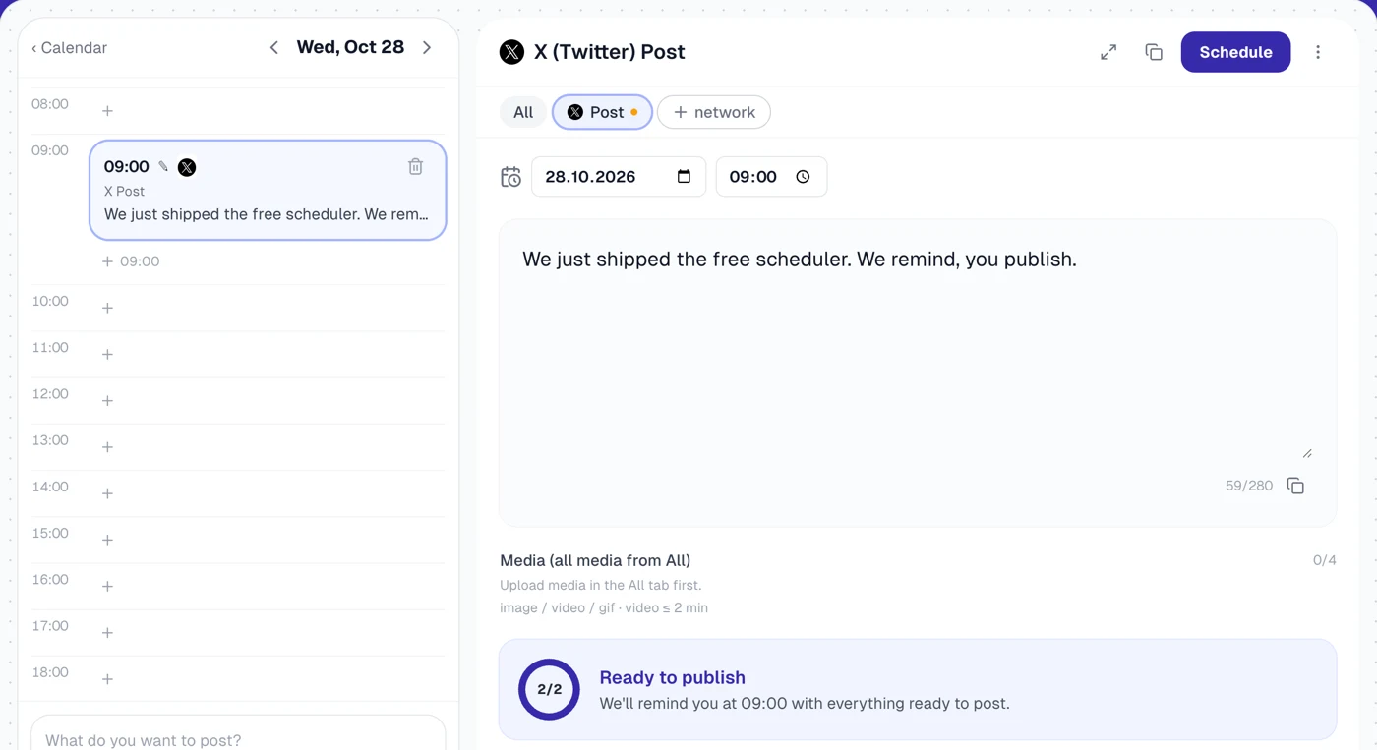Click the time field 09:00
1377x750 pixels.
(x=771, y=177)
